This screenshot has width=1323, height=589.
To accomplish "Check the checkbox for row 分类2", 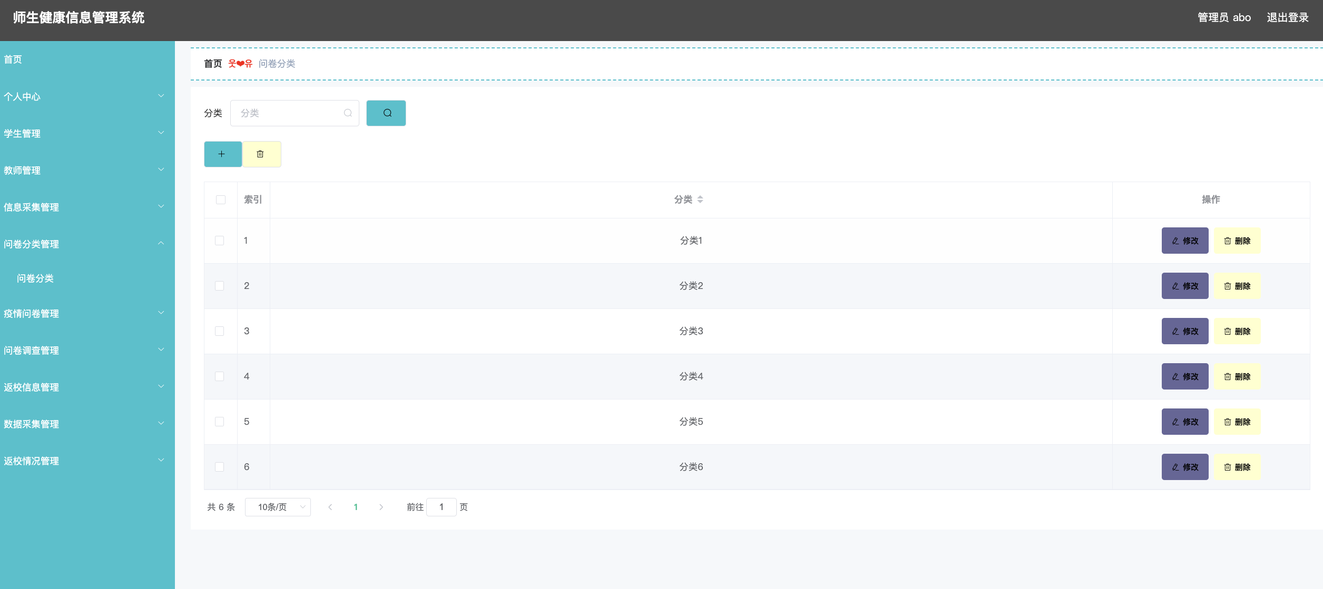I will coord(220,286).
